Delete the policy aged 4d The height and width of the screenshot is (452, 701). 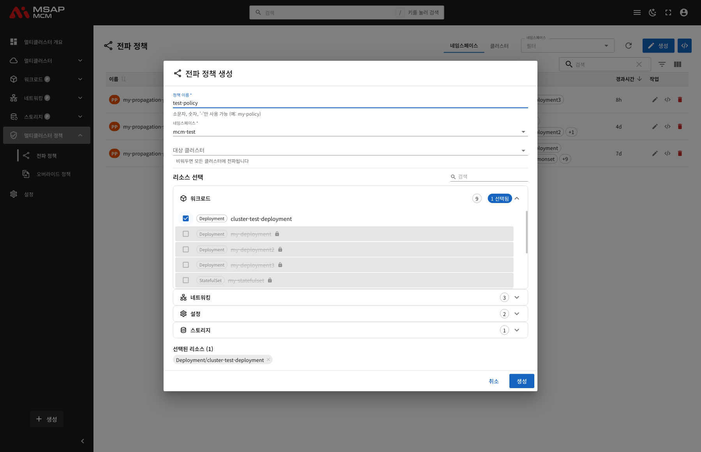(x=680, y=127)
